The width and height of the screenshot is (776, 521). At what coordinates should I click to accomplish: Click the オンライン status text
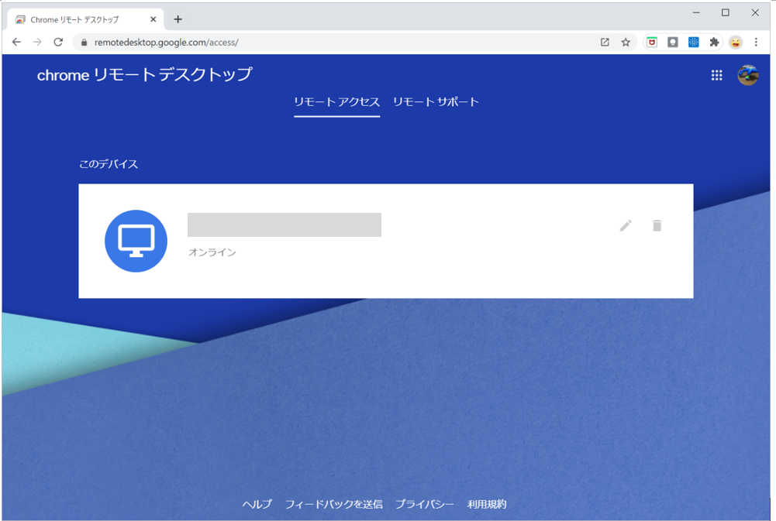click(212, 252)
